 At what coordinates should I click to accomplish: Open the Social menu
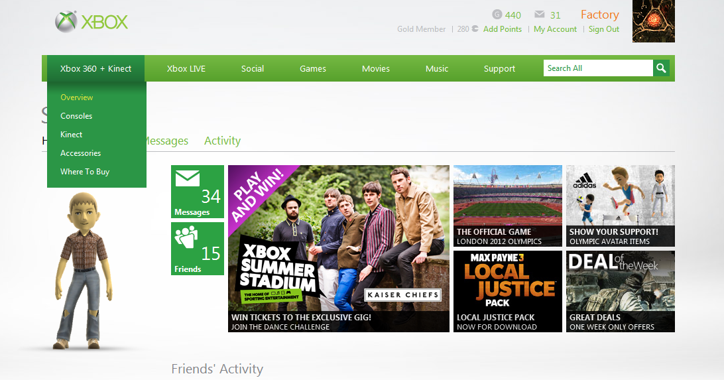click(253, 68)
